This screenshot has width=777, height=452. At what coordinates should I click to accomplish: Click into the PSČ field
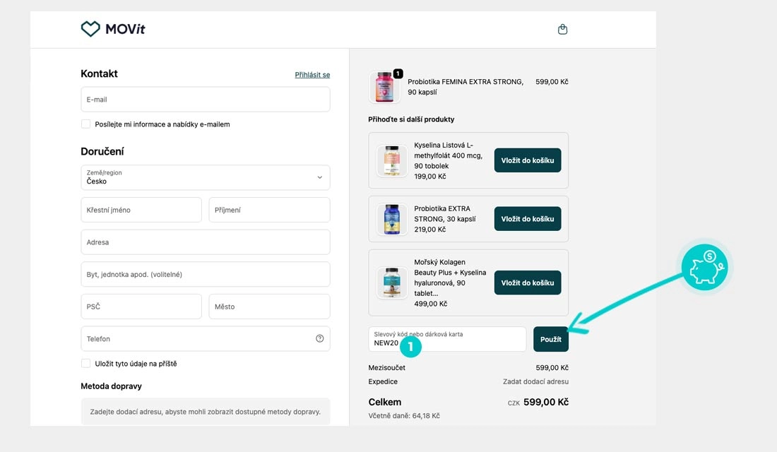coord(141,307)
